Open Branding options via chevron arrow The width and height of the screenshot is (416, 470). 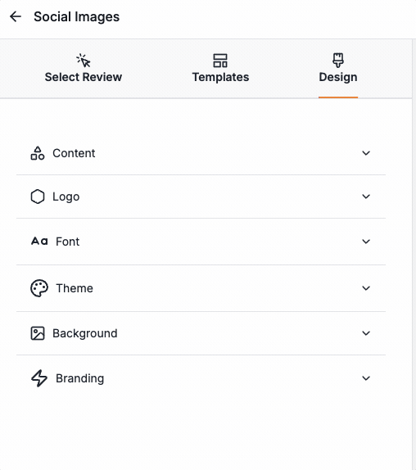(x=366, y=378)
